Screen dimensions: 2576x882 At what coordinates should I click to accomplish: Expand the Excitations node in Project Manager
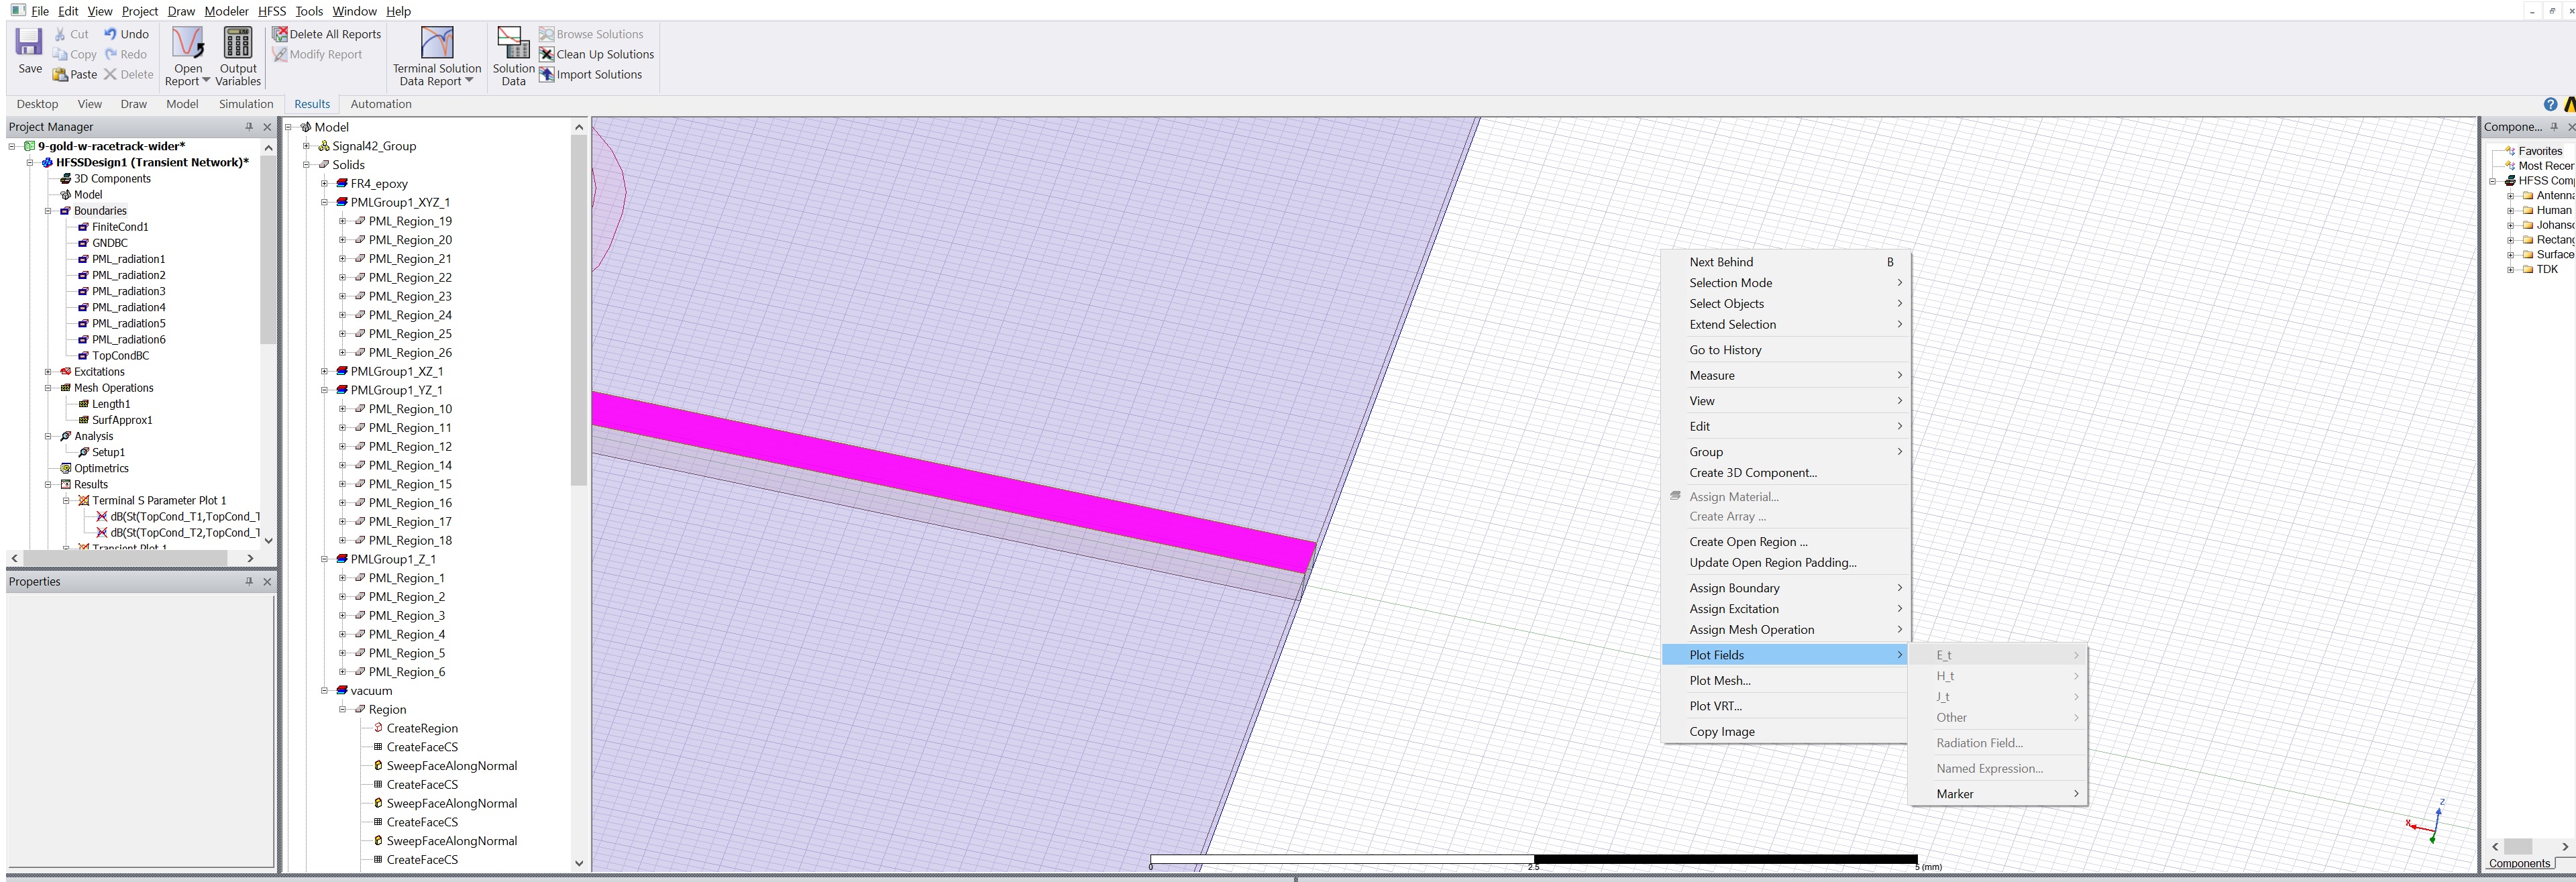click(x=48, y=372)
